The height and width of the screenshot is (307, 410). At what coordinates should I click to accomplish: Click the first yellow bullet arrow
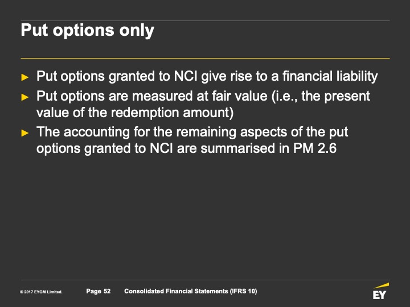point(25,77)
